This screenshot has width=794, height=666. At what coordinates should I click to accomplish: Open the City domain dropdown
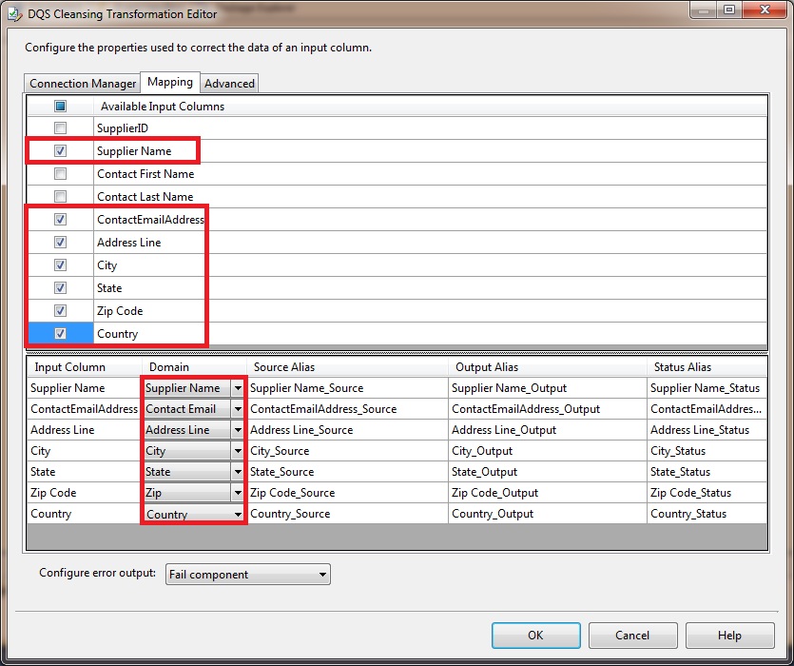(x=238, y=450)
